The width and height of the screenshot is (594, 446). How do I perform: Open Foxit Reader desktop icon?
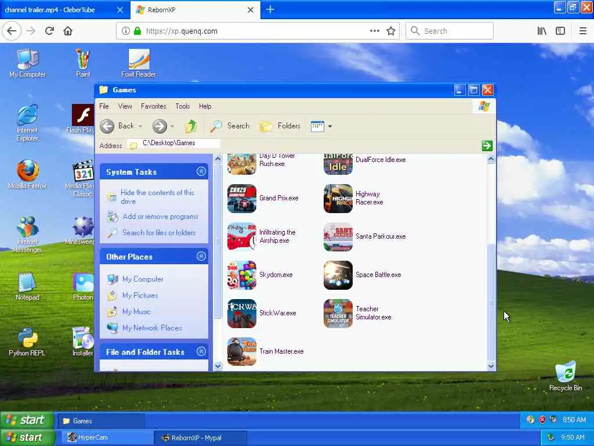point(139,63)
